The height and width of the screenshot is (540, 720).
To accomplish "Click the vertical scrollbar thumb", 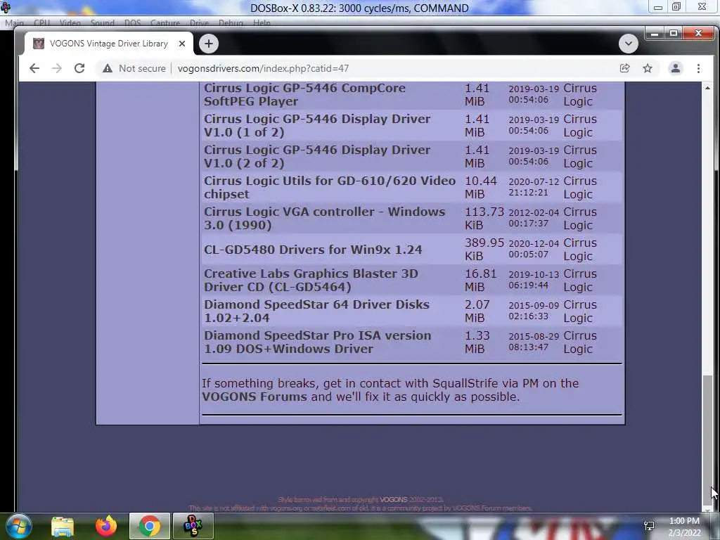I will tap(707, 439).
